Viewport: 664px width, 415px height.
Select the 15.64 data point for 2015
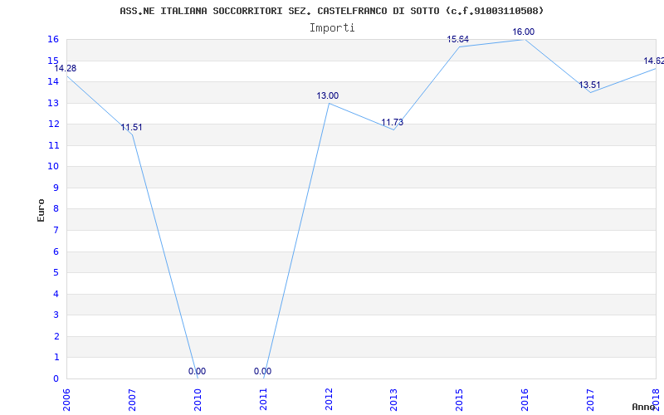(458, 39)
